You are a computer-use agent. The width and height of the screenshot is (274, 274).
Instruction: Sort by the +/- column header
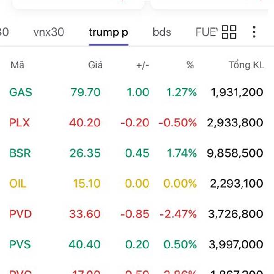[x=142, y=65]
